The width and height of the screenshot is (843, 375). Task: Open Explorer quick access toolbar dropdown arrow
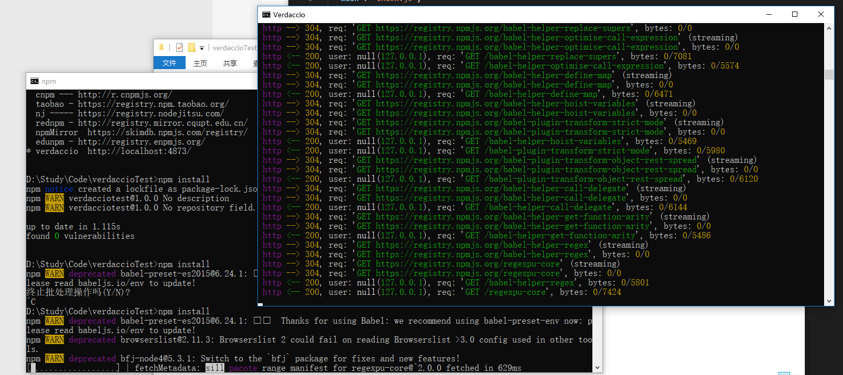[202, 48]
